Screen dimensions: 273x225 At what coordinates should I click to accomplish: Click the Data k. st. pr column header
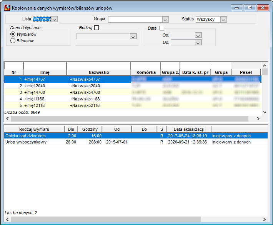pyautogui.click(x=195, y=72)
